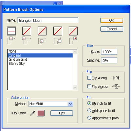This screenshot has height=131, width=131.
Task: Select the side tile pattern thumbnail
Action: coord(11,31)
